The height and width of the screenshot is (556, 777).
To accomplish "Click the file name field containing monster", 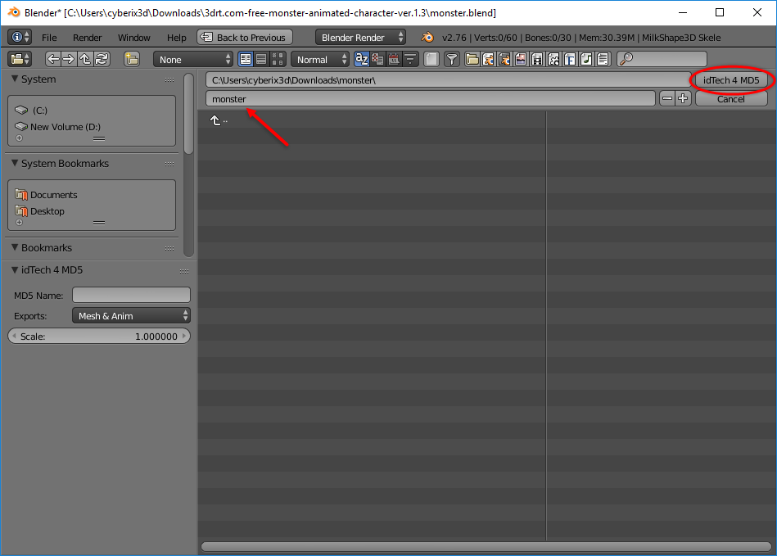I will pos(431,98).
